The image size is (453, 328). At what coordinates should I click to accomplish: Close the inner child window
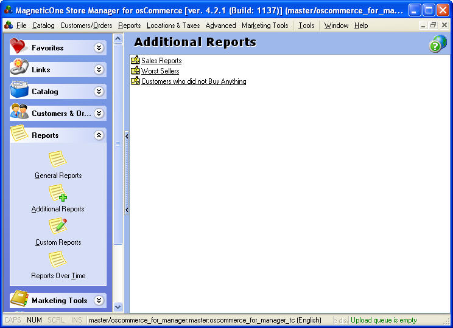coord(444,26)
